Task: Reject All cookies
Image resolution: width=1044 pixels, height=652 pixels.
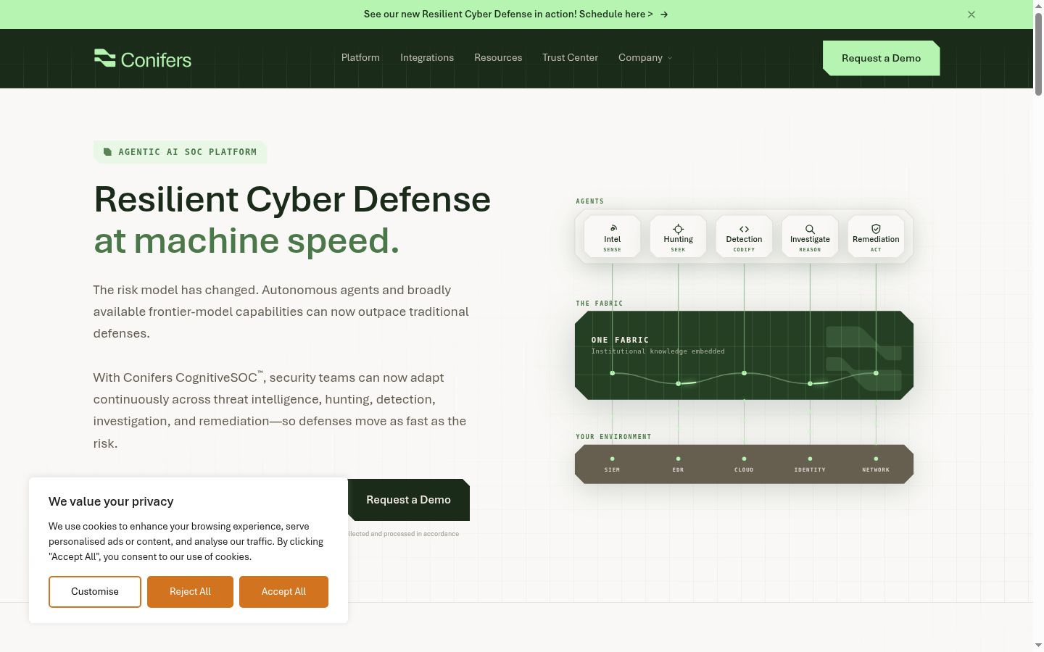Action: pos(190,592)
